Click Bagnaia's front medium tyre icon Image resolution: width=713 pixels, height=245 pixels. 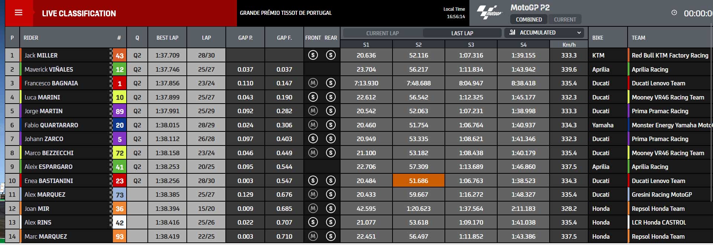pyautogui.click(x=313, y=83)
